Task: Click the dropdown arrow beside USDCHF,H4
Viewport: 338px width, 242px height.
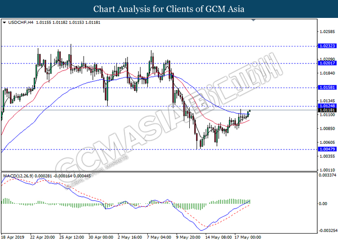Action: tap(4, 22)
